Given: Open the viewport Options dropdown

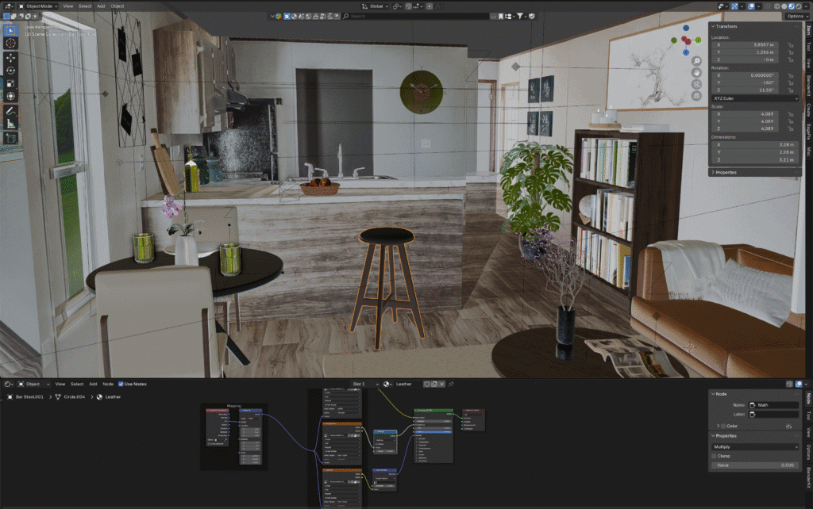Looking at the screenshot, I should [796, 16].
